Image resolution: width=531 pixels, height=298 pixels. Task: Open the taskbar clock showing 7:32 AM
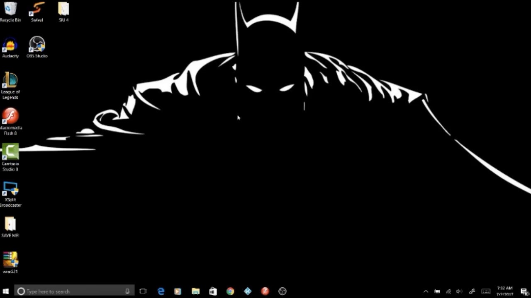pos(505,291)
